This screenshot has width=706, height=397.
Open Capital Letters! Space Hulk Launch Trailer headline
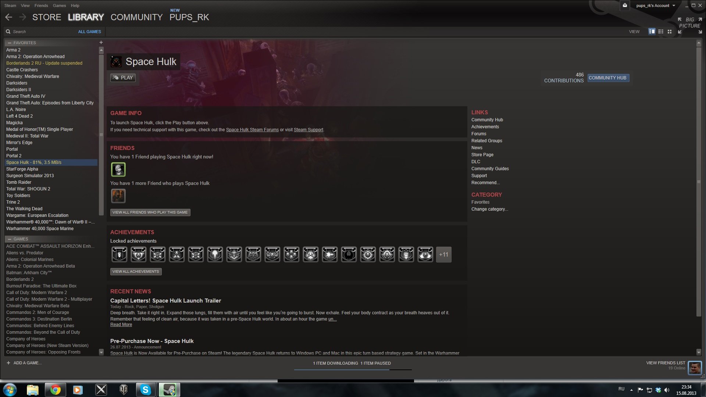pyautogui.click(x=165, y=301)
